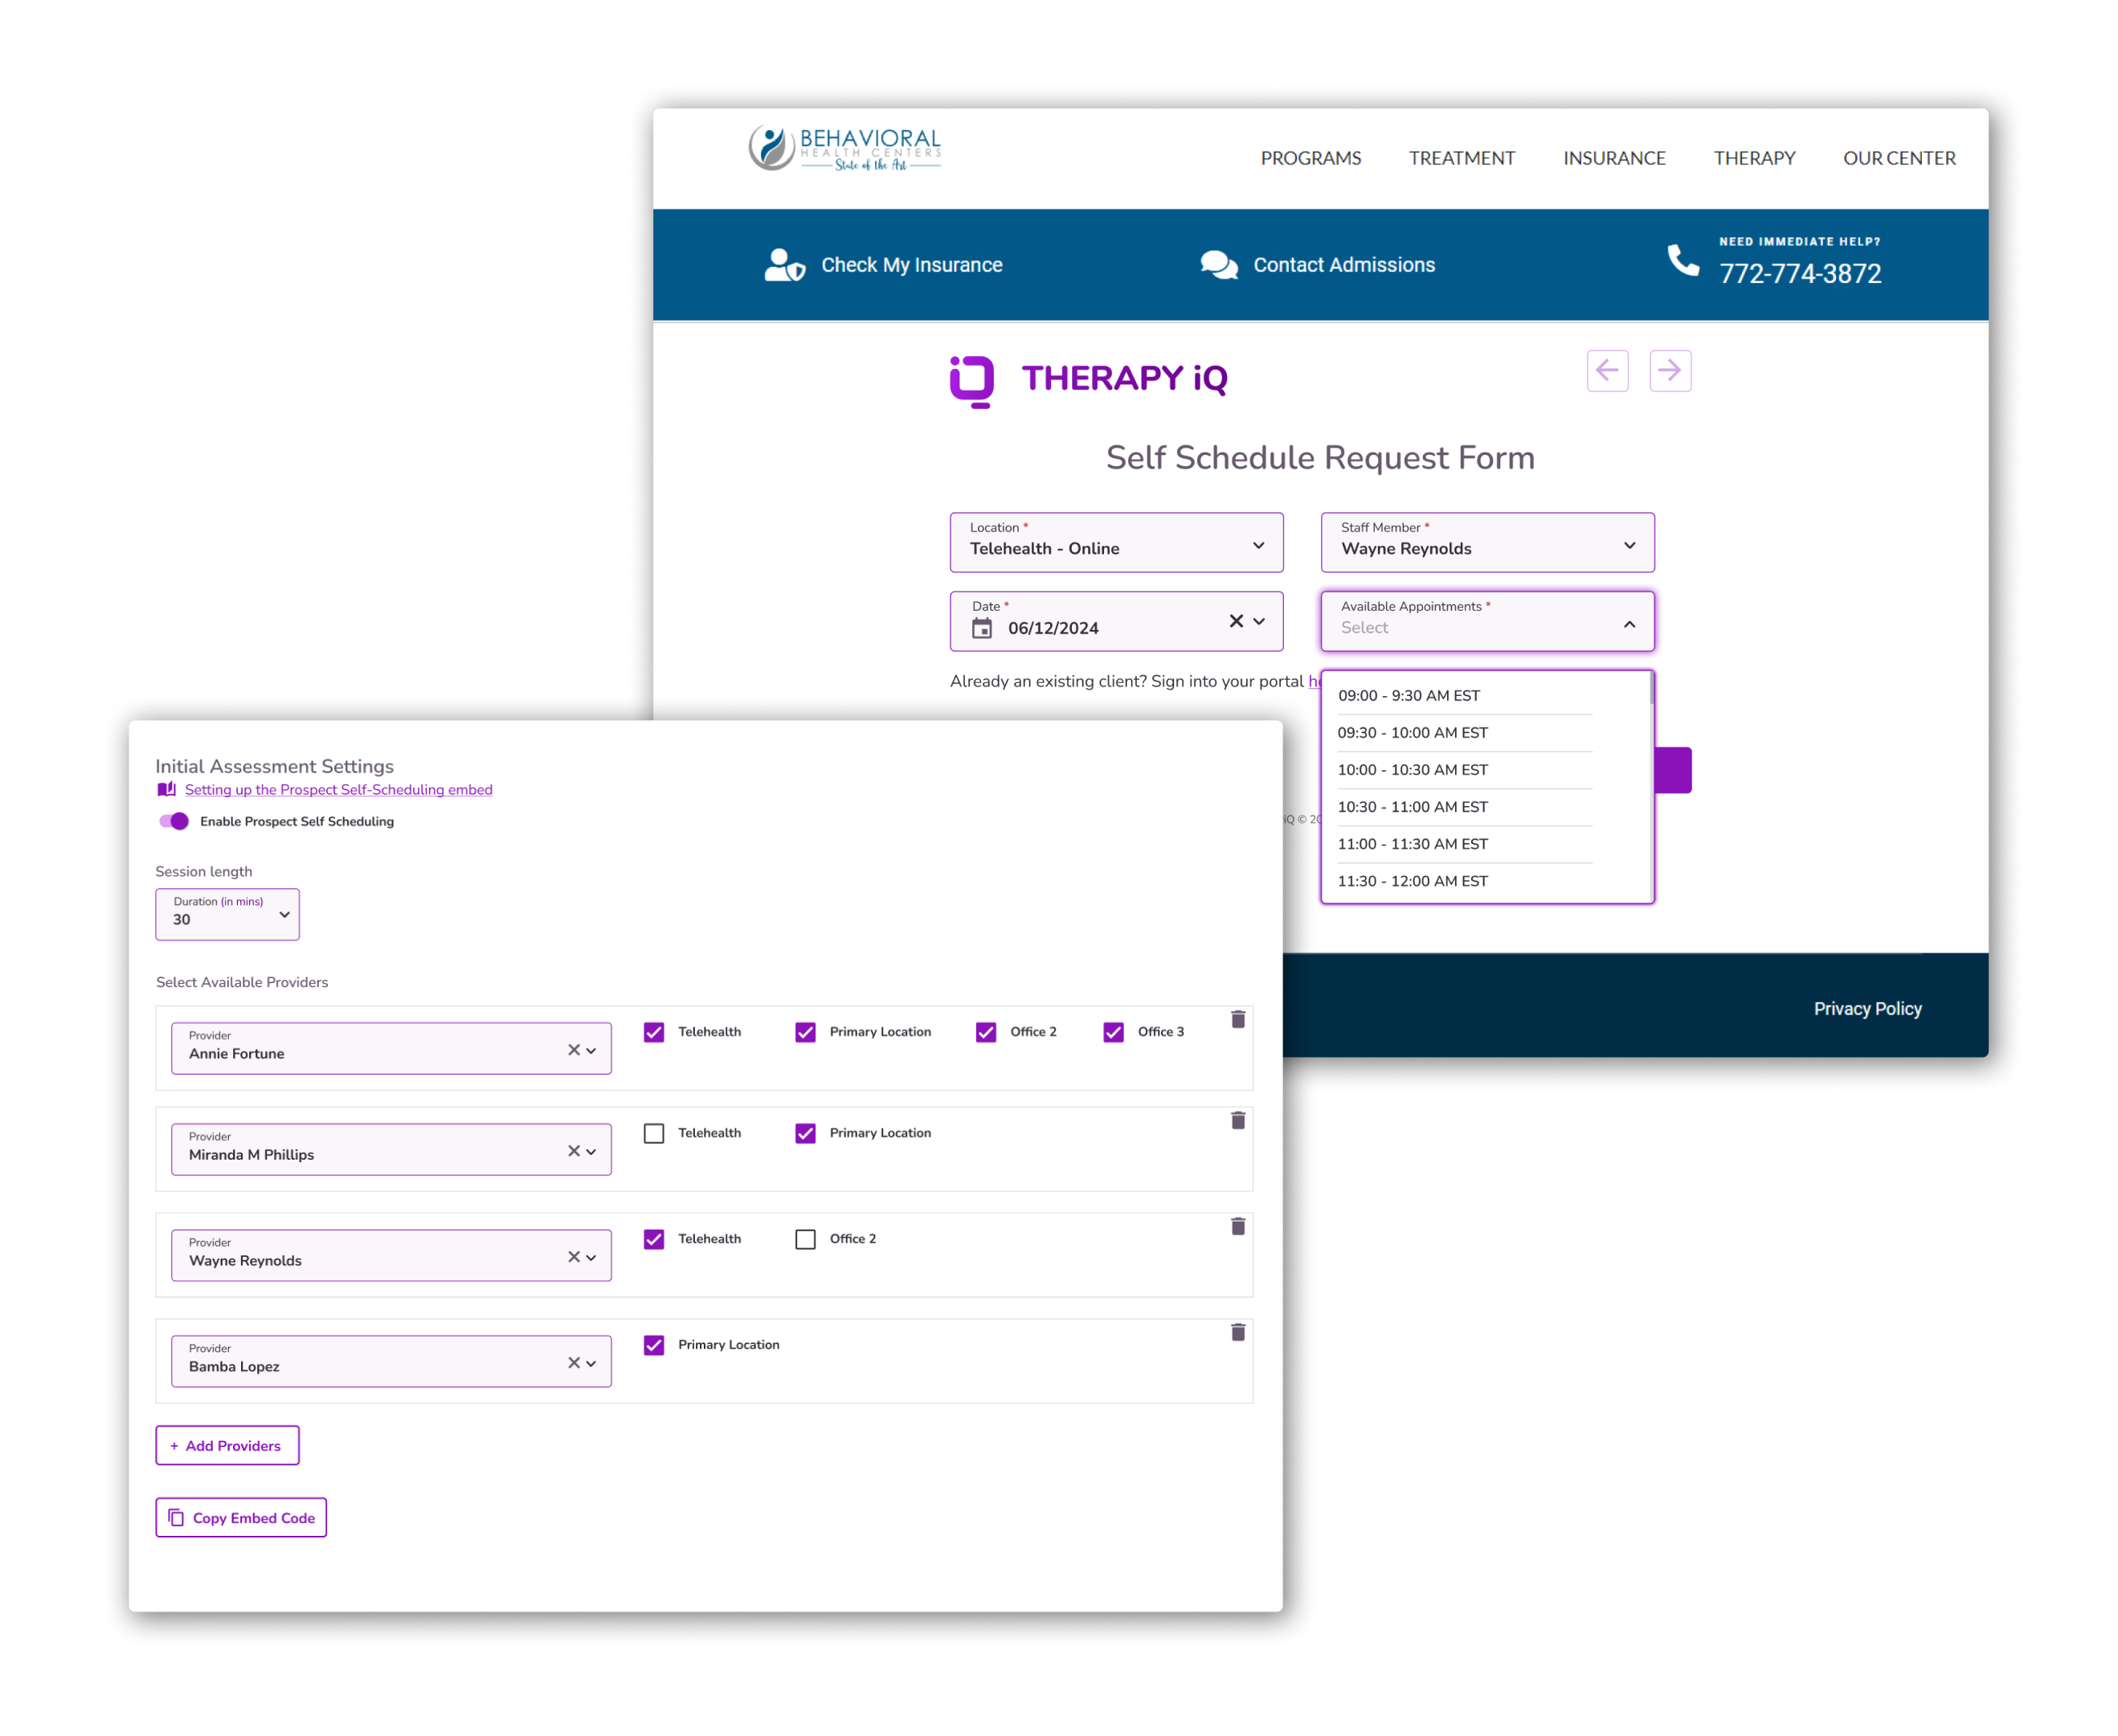Click the forward arrow icon by Therapy iQ
Image resolution: width=2118 pixels, height=1736 pixels.
(1669, 371)
